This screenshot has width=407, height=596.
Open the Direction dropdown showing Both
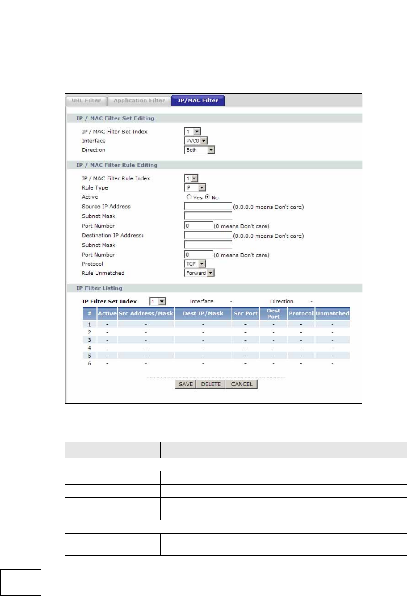click(200, 150)
